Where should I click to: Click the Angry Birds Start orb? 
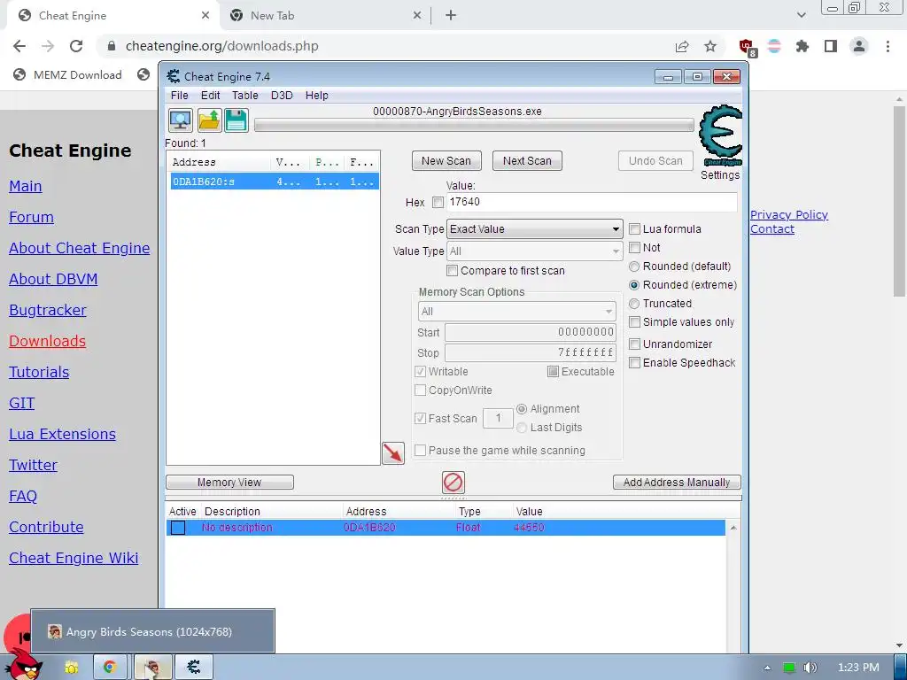23,664
